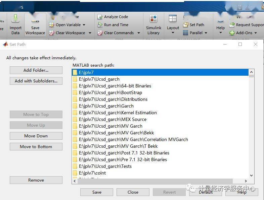This screenshot has width=264, height=200.
Task: Select the E:\jplv7\Ucsd_garch path entry
Action: pos(160,79)
